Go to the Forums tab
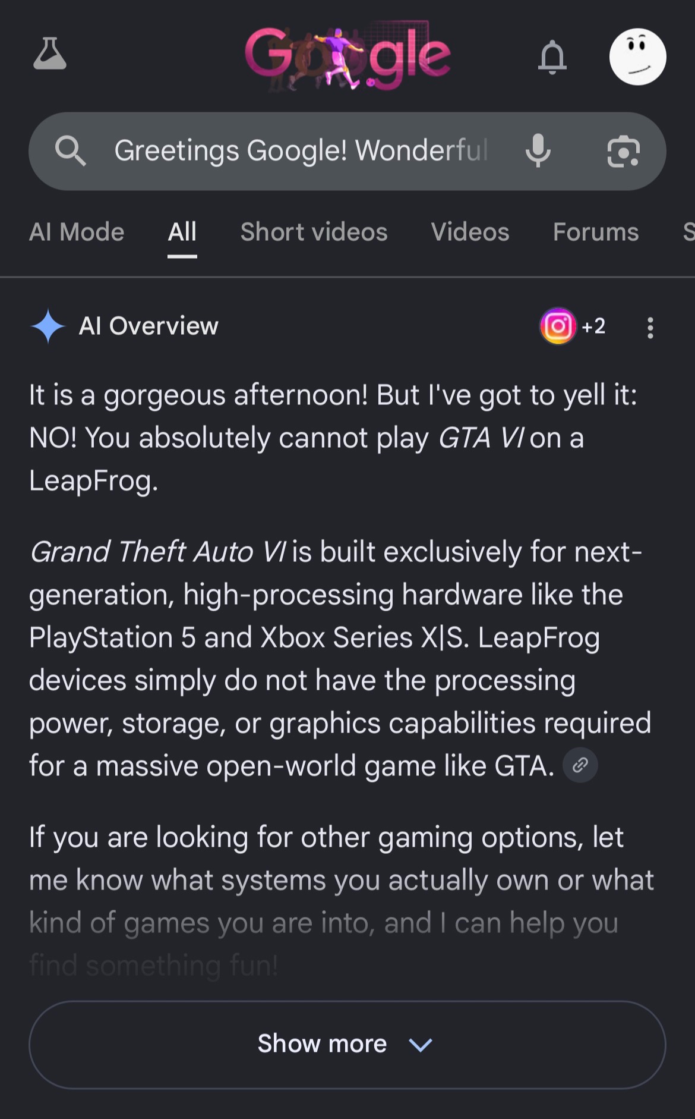The height and width of the screenshot is (1119, 695). (596, 232)
